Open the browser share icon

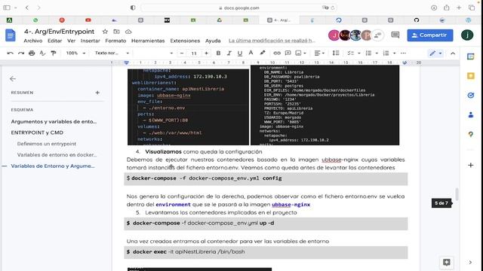coord(446,8)
